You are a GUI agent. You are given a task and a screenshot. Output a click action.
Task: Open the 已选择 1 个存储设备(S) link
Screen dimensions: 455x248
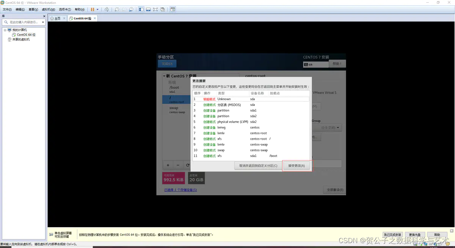click(180, 190)
